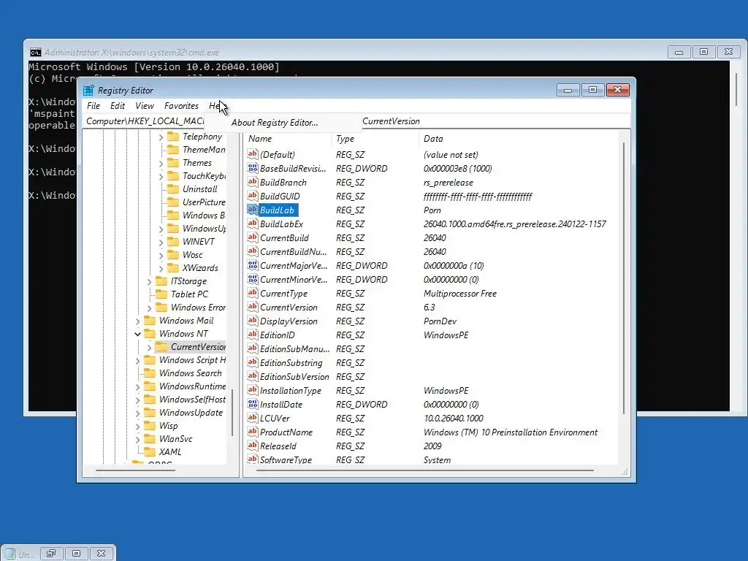Viewport: 748px width, 561px height.
Task: Select the WindowsSelfHost registry key
Action: pos(192,400)
